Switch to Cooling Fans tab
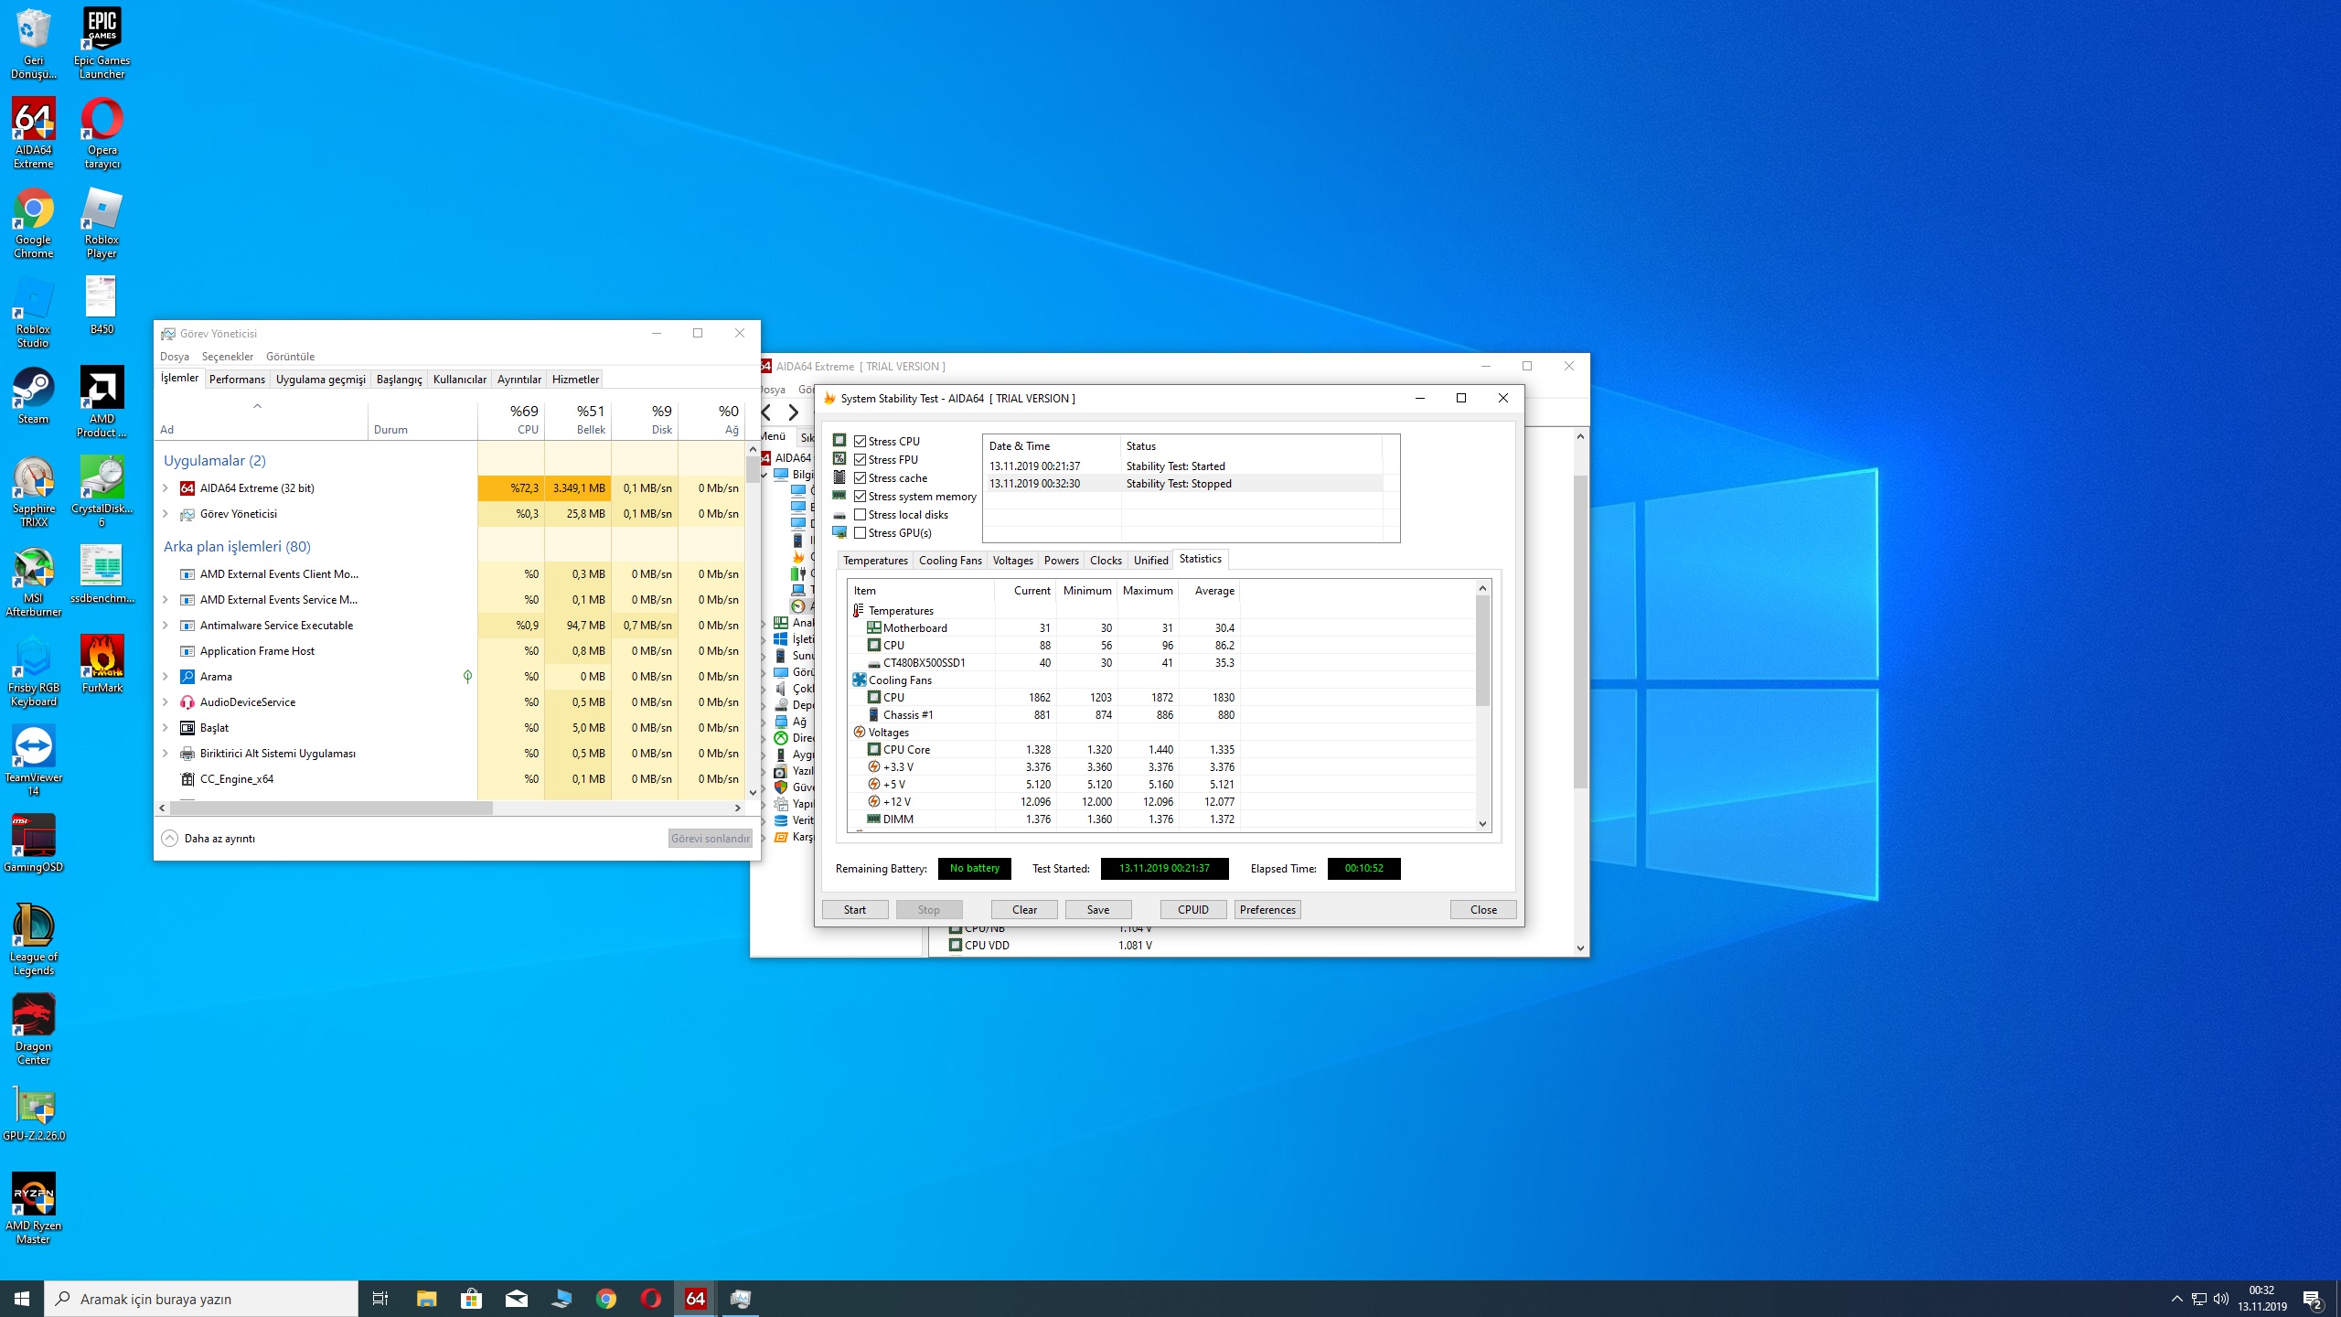 coord(950,561)
